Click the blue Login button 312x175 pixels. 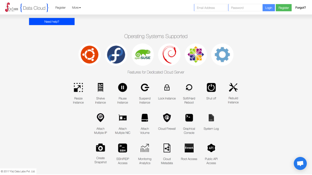pyautogui.click(x=268, y=8)
